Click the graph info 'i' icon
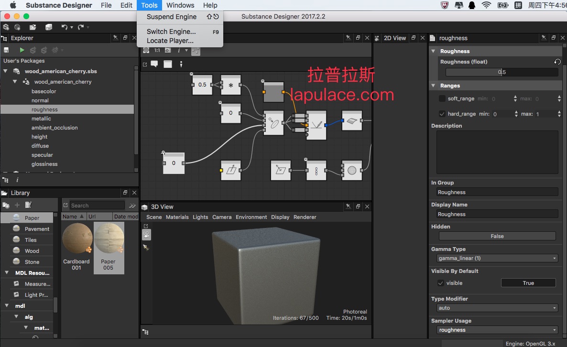 179,50
